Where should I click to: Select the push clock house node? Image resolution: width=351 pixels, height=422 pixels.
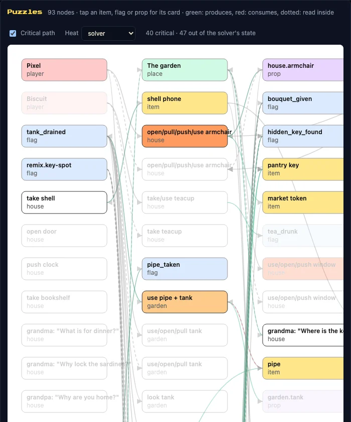[64, 269]
